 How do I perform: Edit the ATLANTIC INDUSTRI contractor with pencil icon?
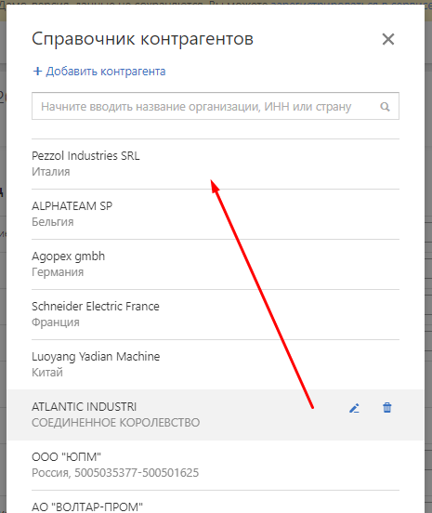click(x=354, y=408)
